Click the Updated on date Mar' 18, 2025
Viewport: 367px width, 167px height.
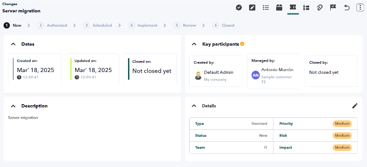(x=93, y=70)
